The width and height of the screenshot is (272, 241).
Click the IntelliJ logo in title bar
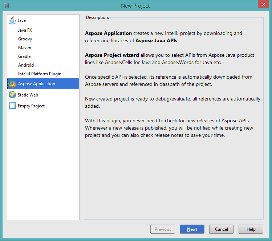(x=6, y=5)
